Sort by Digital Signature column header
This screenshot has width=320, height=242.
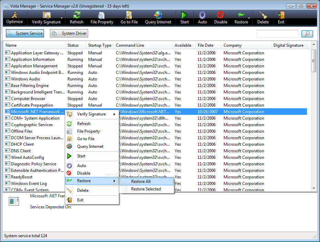pyautogui.click(x=289, y=45)
